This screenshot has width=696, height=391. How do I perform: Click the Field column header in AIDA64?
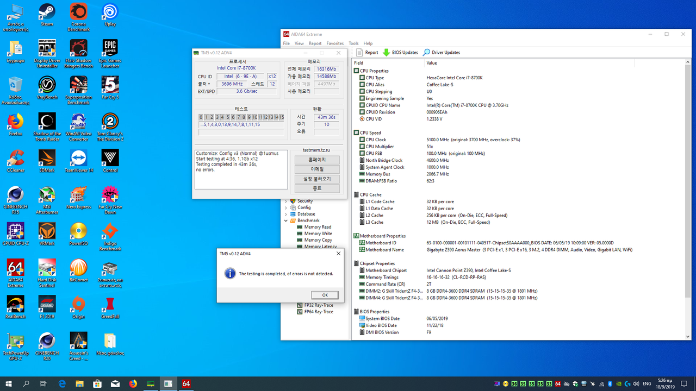(x=388, y=63)
